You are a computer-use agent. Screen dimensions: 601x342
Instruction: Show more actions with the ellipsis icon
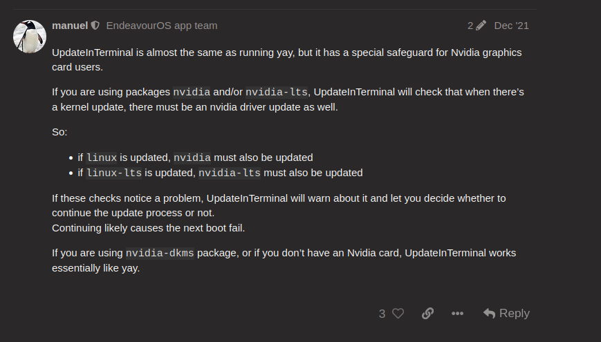457,313
